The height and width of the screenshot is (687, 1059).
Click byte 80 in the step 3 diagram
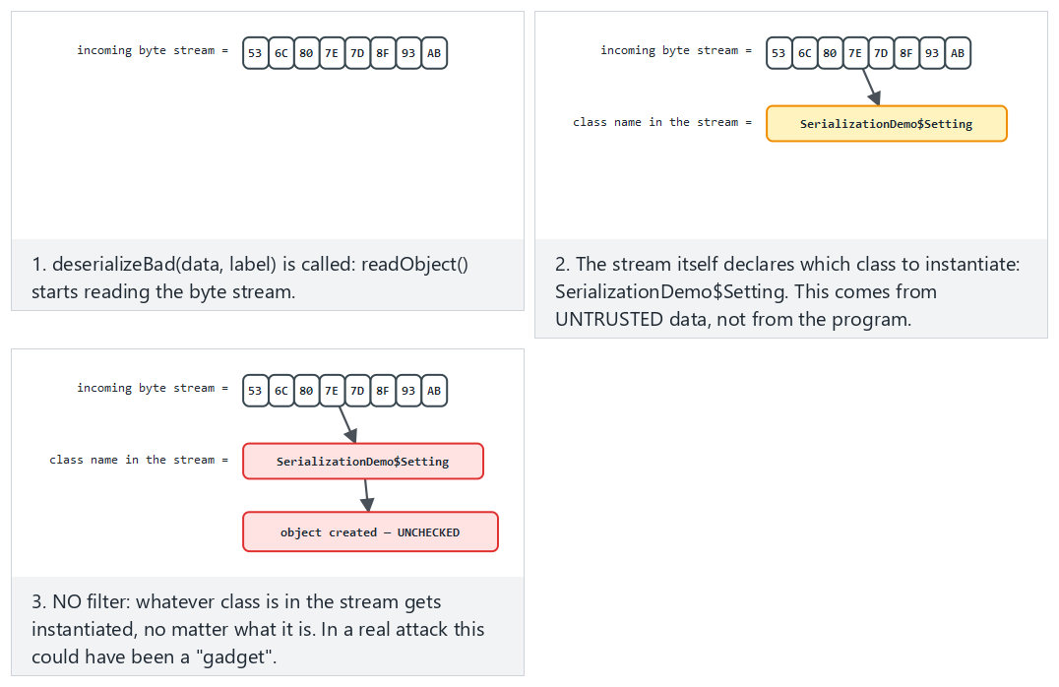pyautogui.click(x=307, y=391)
